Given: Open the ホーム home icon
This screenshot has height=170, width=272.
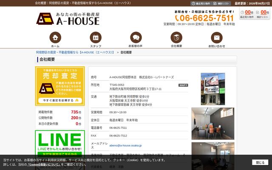Looking at the screenshot, I should [x=55, y=37].
